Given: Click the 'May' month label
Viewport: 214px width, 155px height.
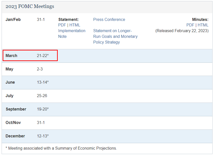Looking at the screenshot, I should [x=9, y=69].
